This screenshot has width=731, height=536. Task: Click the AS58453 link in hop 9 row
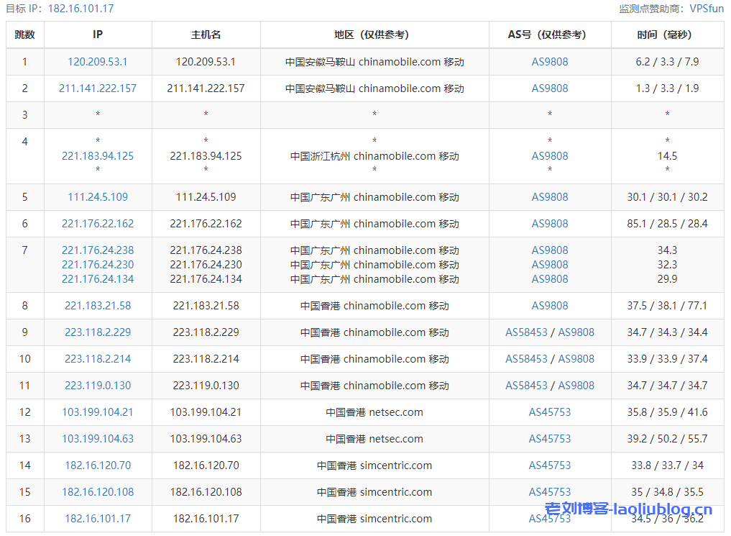tap(526, 332)
